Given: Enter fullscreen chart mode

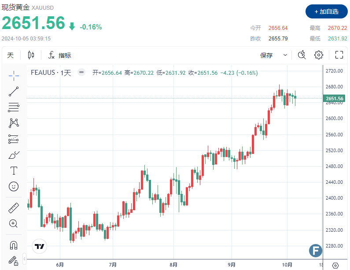Looking at the screenshot, I should pos(339,55).
